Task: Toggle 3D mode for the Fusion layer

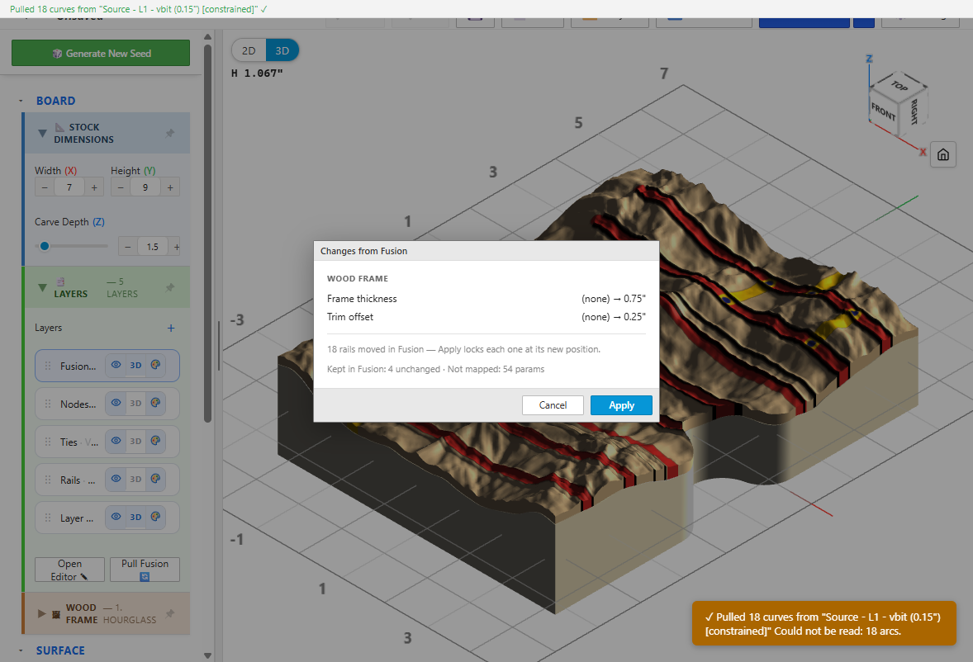Action: (136, 365)
